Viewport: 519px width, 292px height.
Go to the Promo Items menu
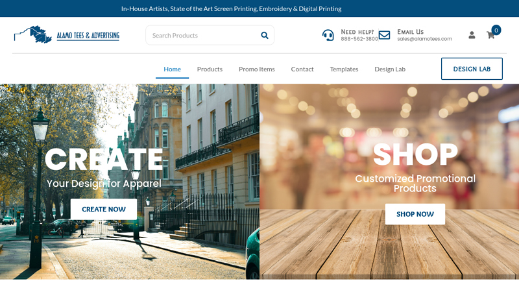(256, 69)
